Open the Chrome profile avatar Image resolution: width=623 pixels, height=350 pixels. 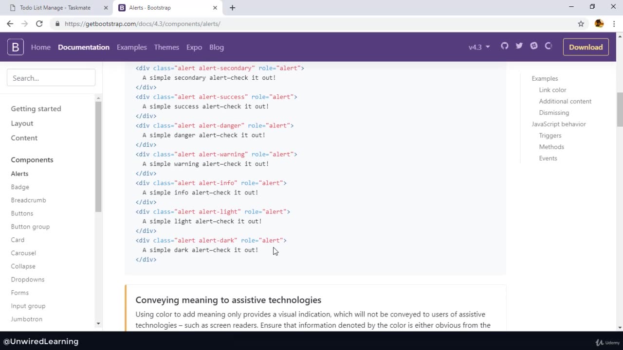(x=599, y=23)
